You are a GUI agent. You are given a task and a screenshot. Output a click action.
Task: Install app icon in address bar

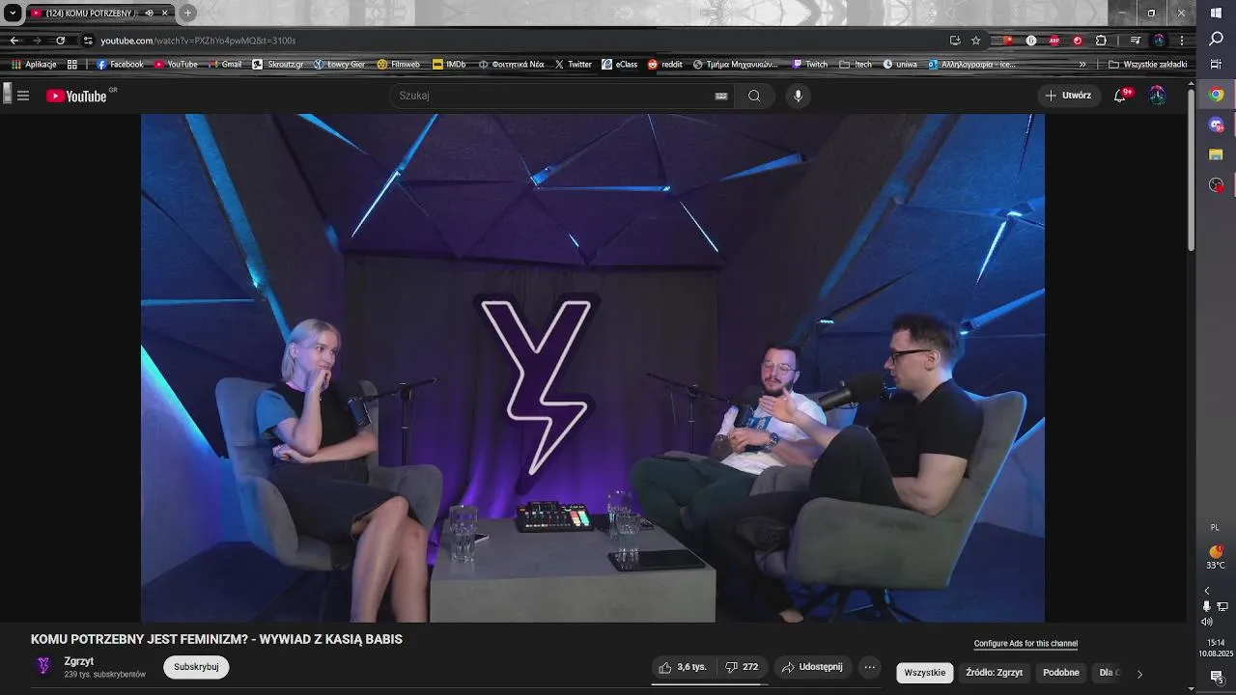click(955, 41)
